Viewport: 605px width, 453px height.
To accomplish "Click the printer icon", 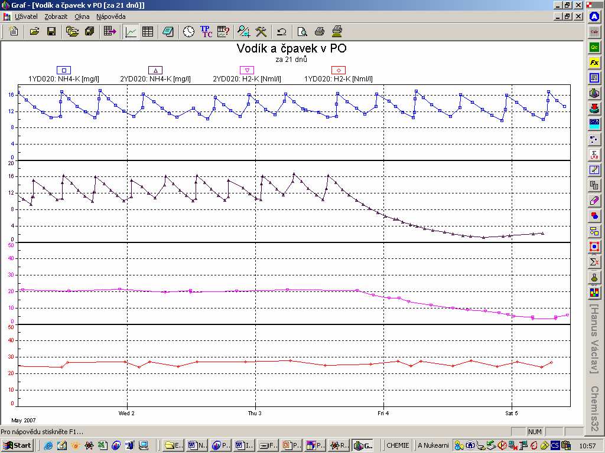I will click(320, 31).
